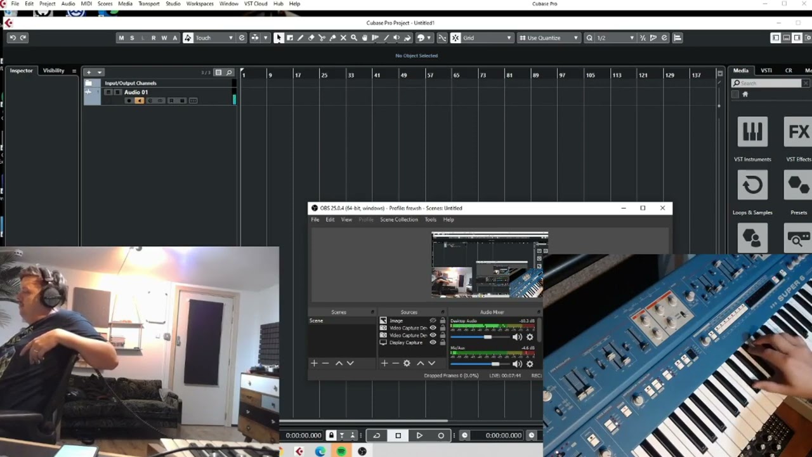Click the transport Play button
Image resolution: width=812 pixels, height=457 pixels.
coord(419,435)
